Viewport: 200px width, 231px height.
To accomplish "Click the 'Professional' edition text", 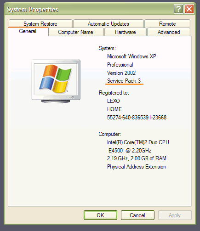I will click(x=120, y=65).
